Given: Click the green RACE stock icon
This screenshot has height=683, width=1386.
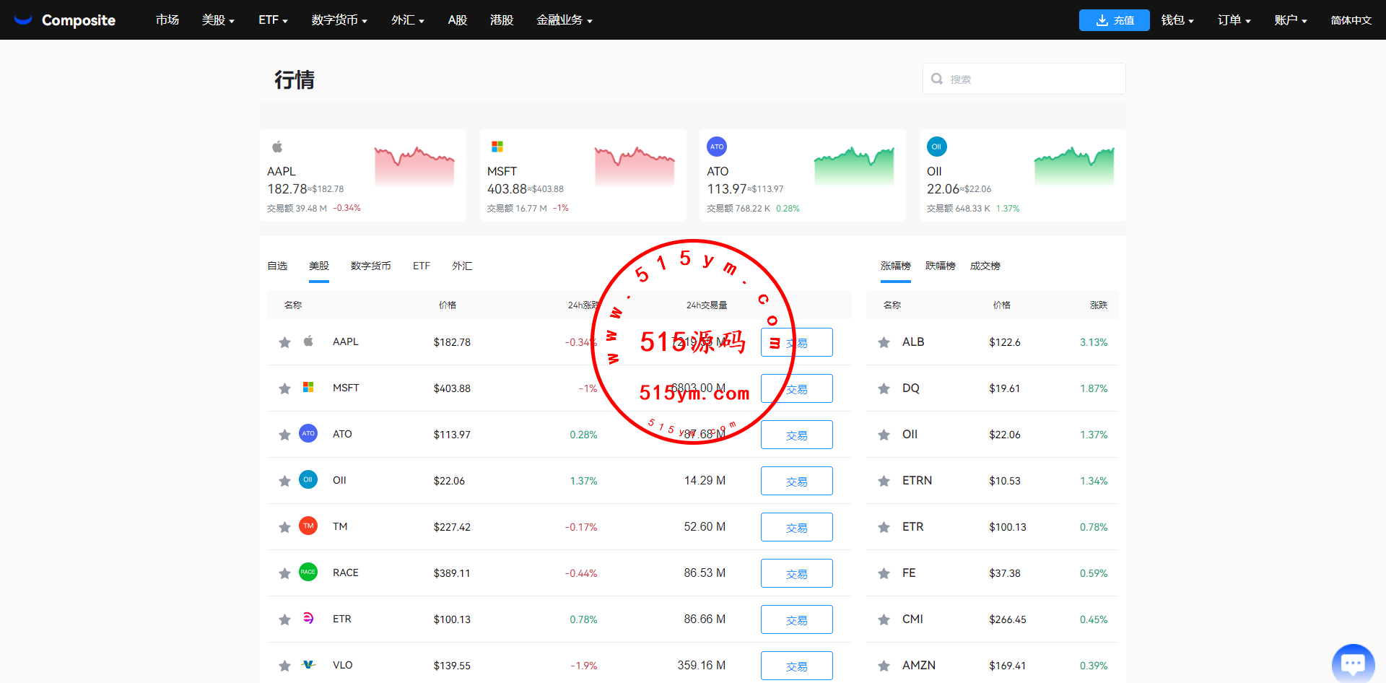Looking at the screenshot, I should [x=308, y=573].
